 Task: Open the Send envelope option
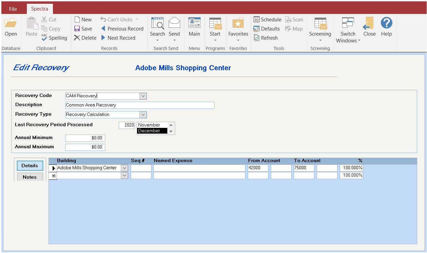pos(174,30)
